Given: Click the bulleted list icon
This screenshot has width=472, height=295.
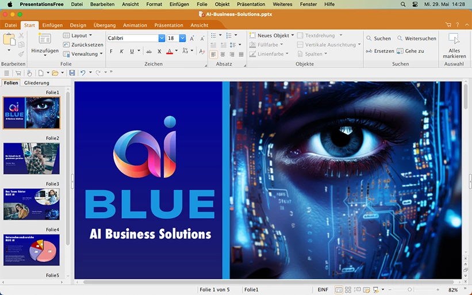Looking at the screenshot, I should tap(213, 36).
